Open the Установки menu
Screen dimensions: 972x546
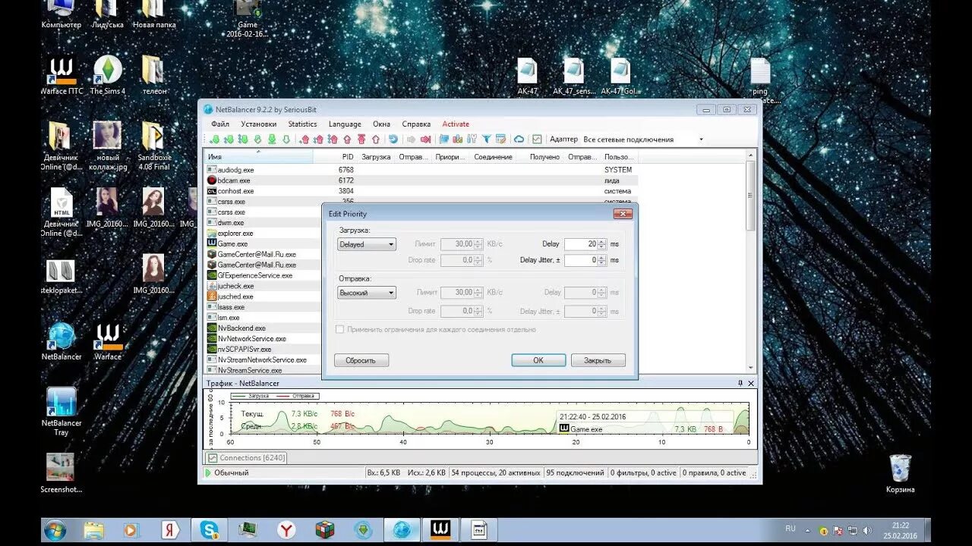(259, 124)
